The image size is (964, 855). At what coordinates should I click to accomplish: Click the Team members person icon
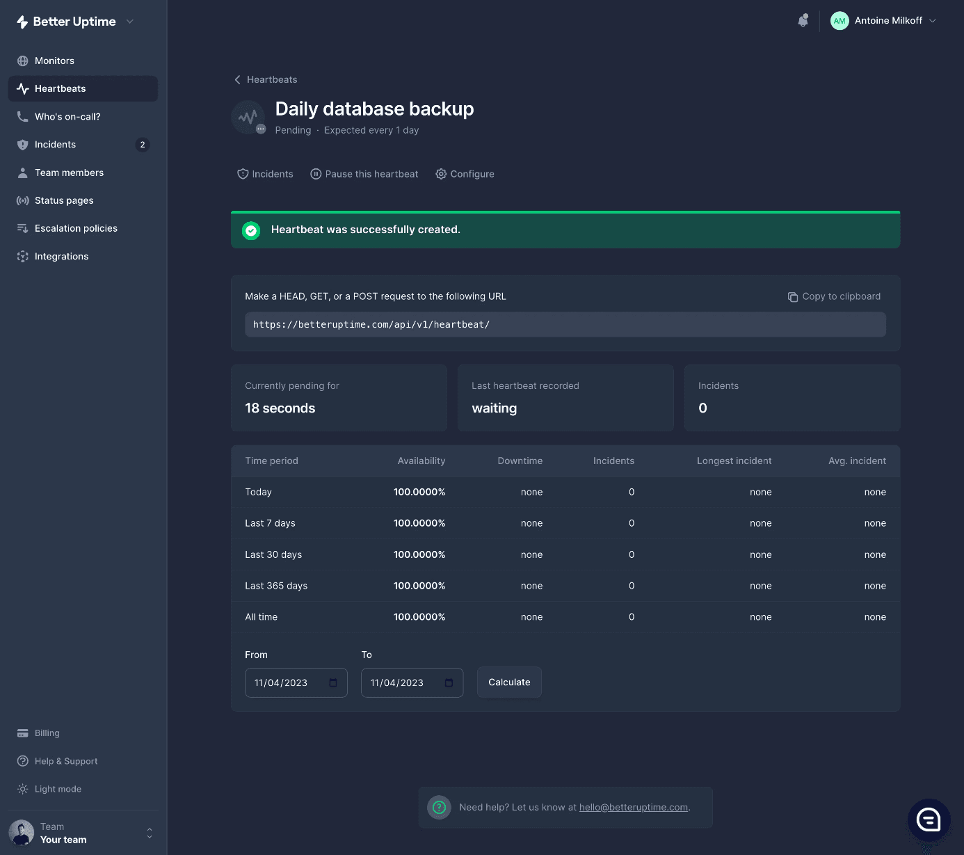click(23, 173)
